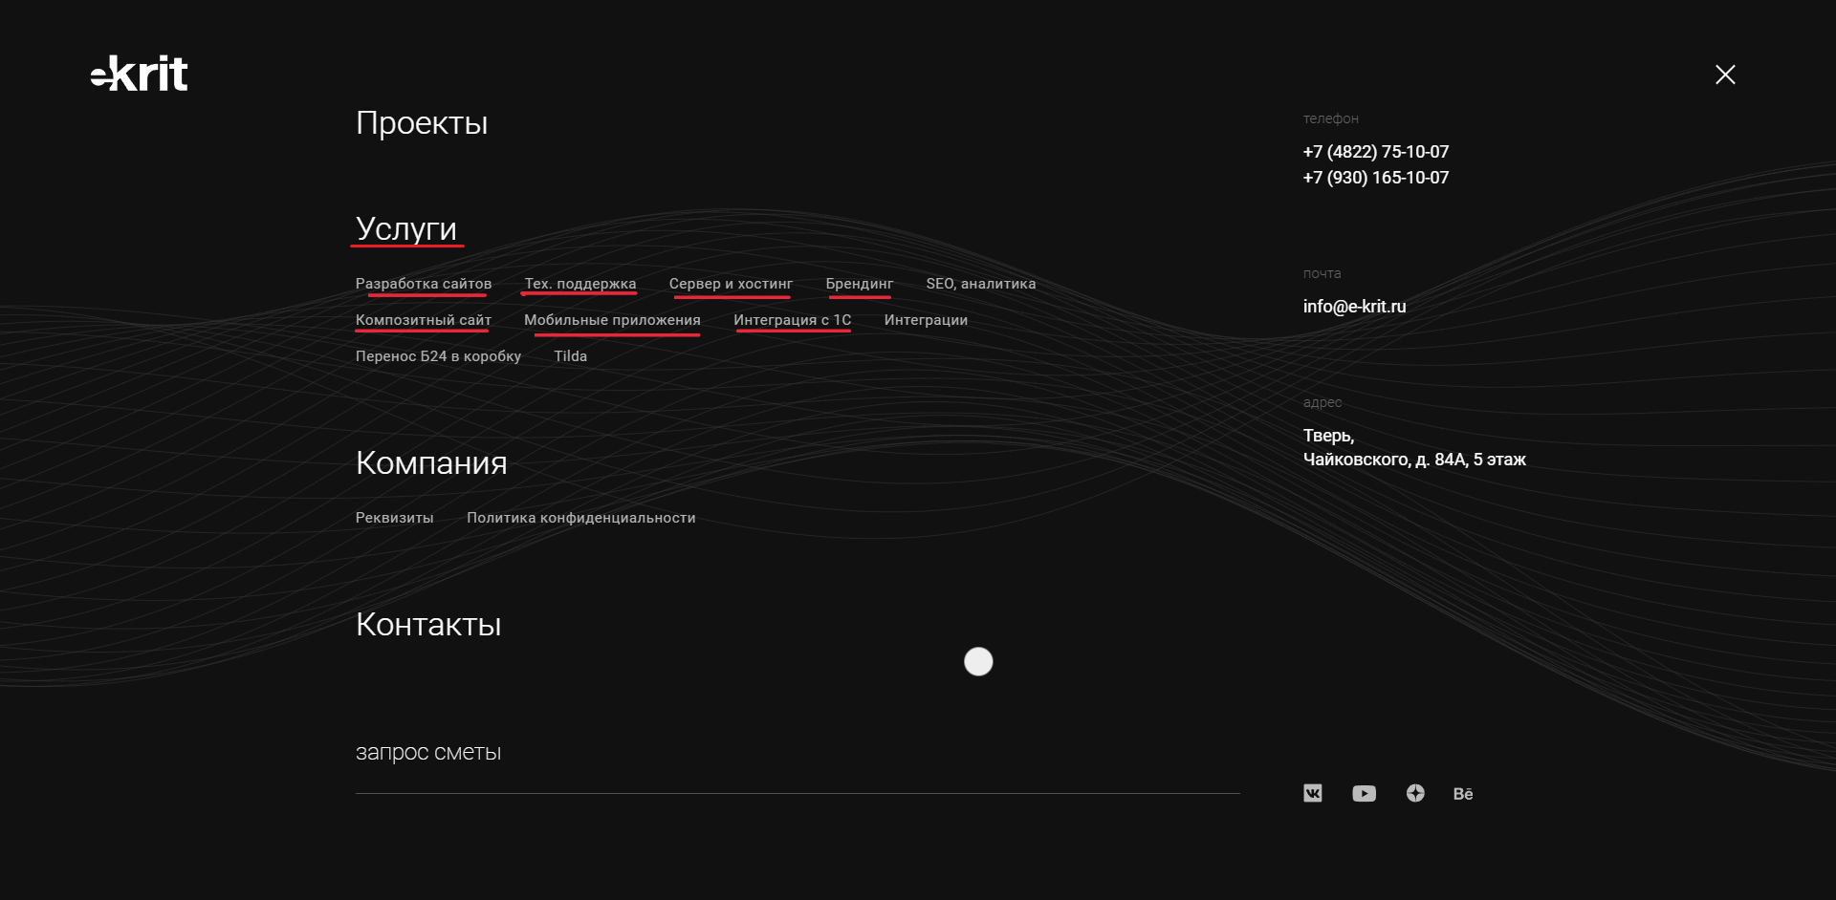
Task: Open the Контакты page
Action: point(428,624)
